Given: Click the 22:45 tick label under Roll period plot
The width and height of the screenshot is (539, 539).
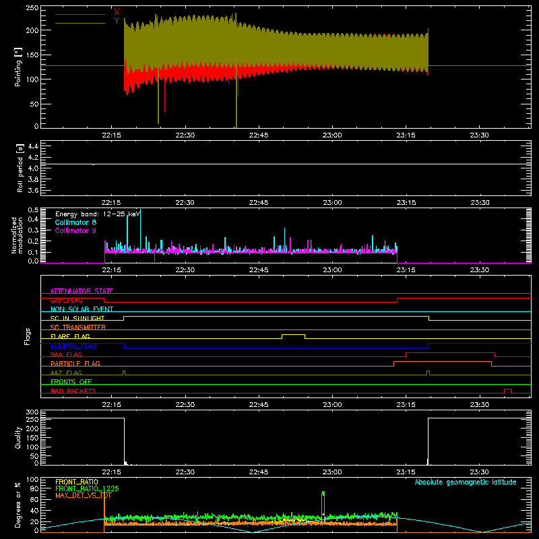Looking at the screenshot, I should 259,203.
